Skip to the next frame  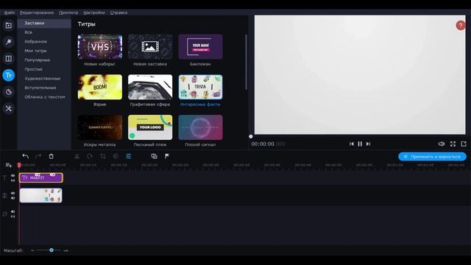tap(368, 144)
